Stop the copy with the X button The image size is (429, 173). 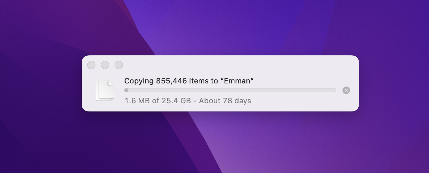coord(346,90)
